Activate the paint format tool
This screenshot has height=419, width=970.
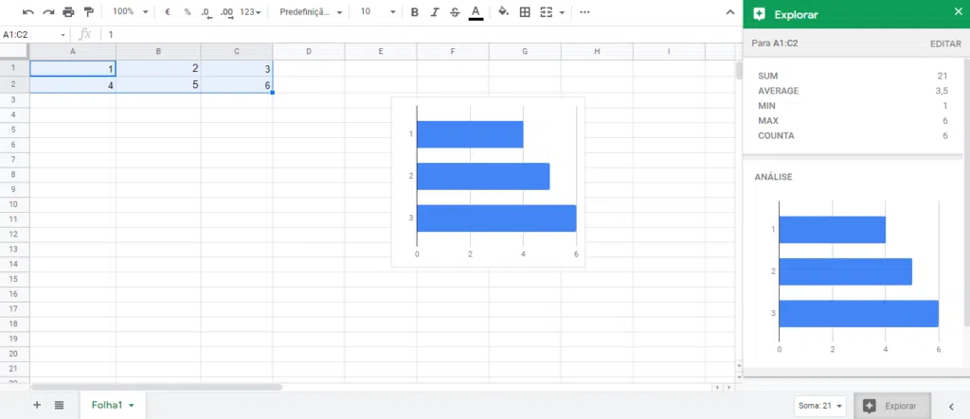pos(88,11)
